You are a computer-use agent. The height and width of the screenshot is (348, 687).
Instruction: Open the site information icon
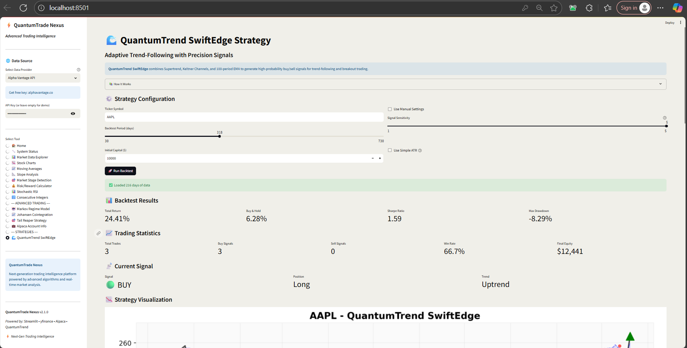point(41,8)
